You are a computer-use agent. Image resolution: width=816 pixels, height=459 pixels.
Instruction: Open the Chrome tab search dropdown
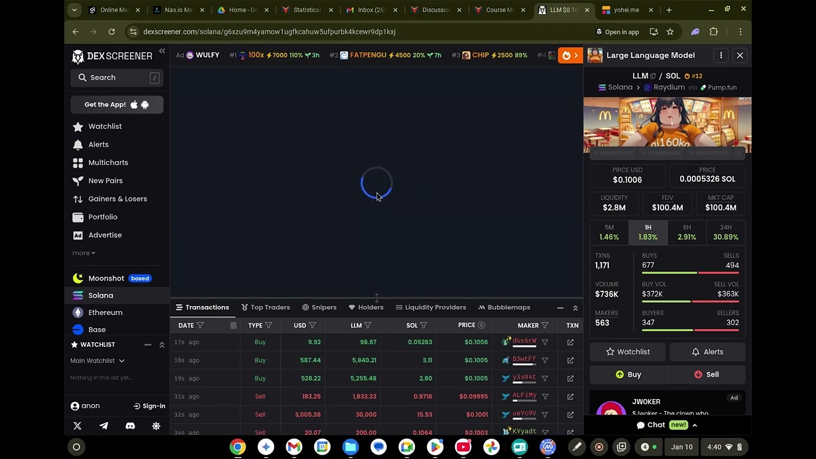[75, 10]
